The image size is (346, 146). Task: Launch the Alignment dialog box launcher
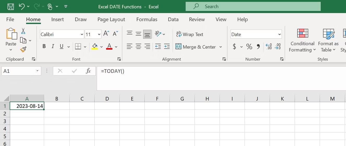tap(224, 59)
